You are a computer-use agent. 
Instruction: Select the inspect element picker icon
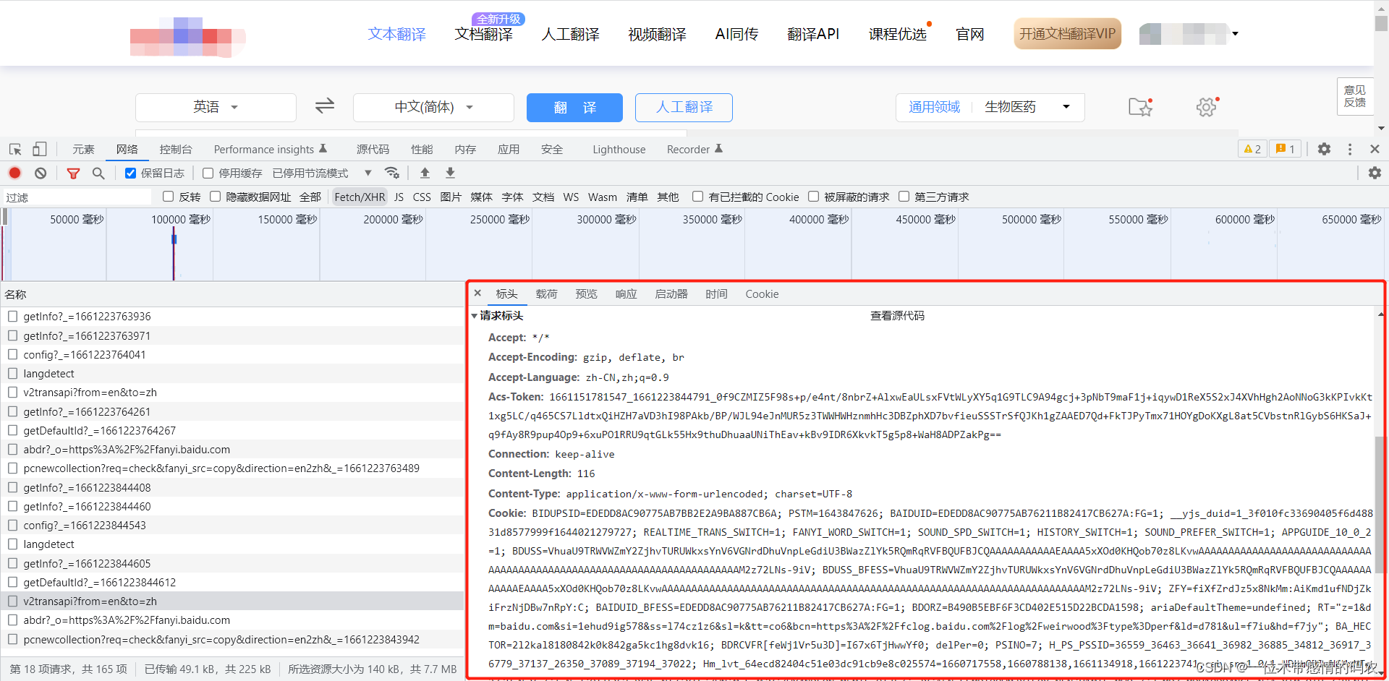tap(15, 150)
